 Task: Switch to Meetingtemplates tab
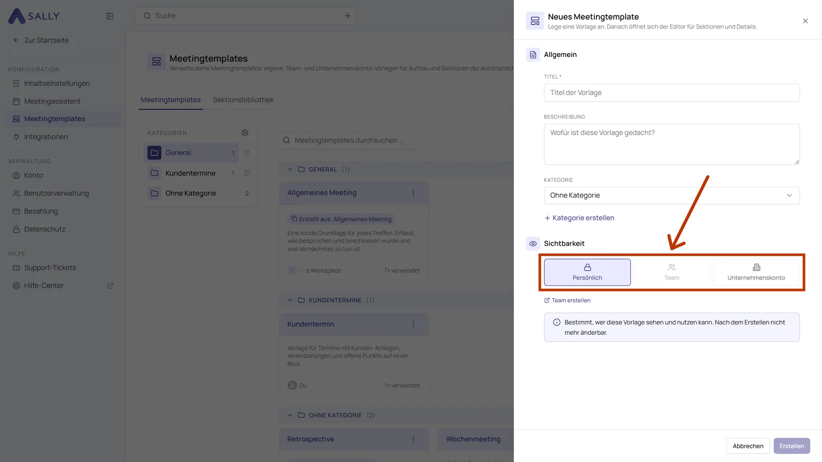click(x=171, y=100)
